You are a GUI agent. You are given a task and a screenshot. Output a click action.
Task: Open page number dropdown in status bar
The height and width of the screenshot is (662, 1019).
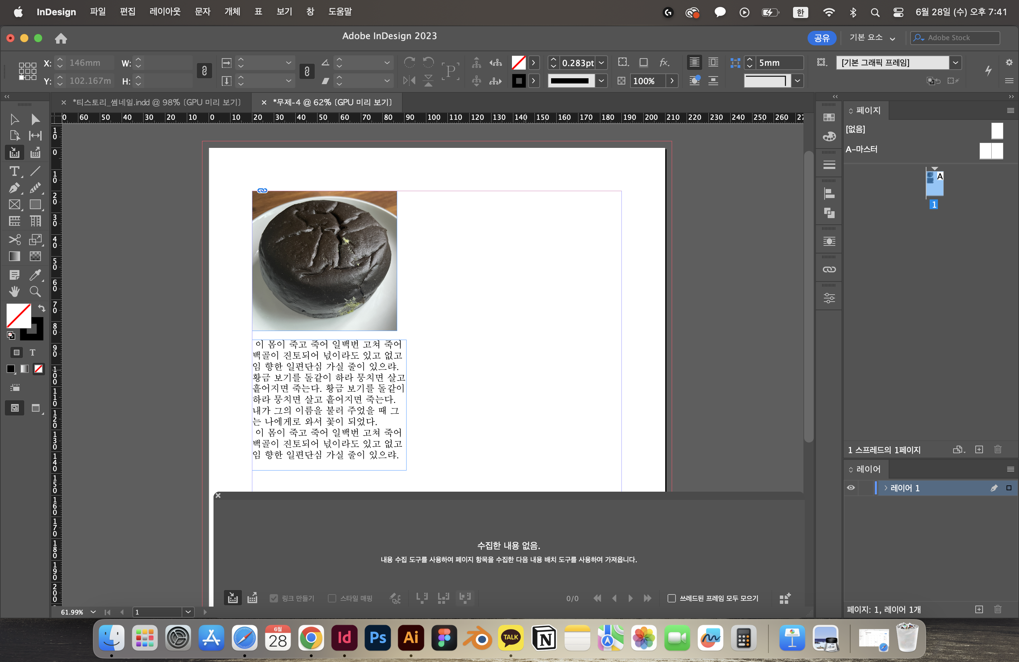188,612
